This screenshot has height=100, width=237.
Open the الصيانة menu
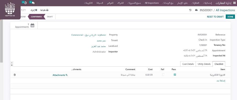tap(100, 3)
